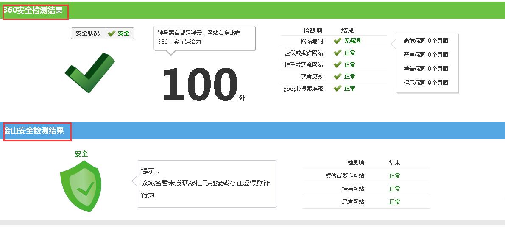The width and height of the screenshot is (505, 228).
Task: Click the 360安全检测结果 header title
Action: point(33,10)
